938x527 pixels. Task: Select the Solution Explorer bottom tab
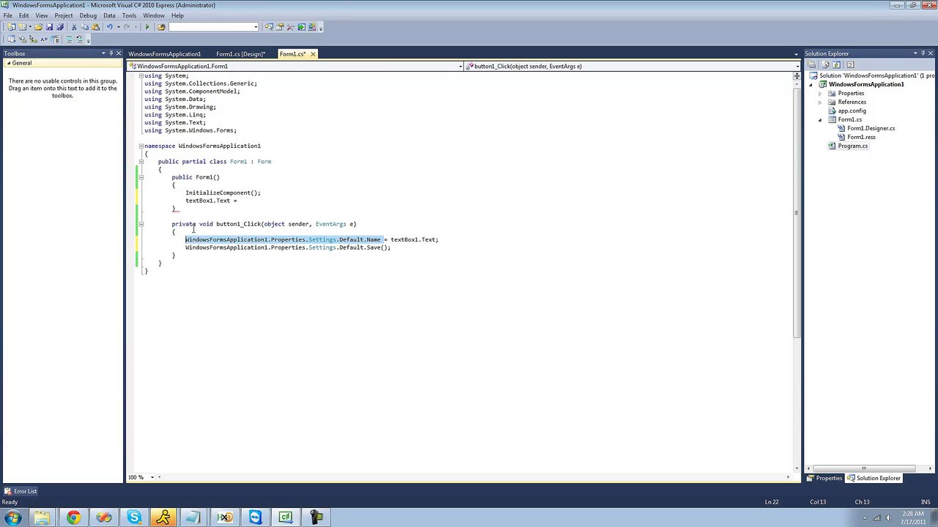tap(874, 479)
